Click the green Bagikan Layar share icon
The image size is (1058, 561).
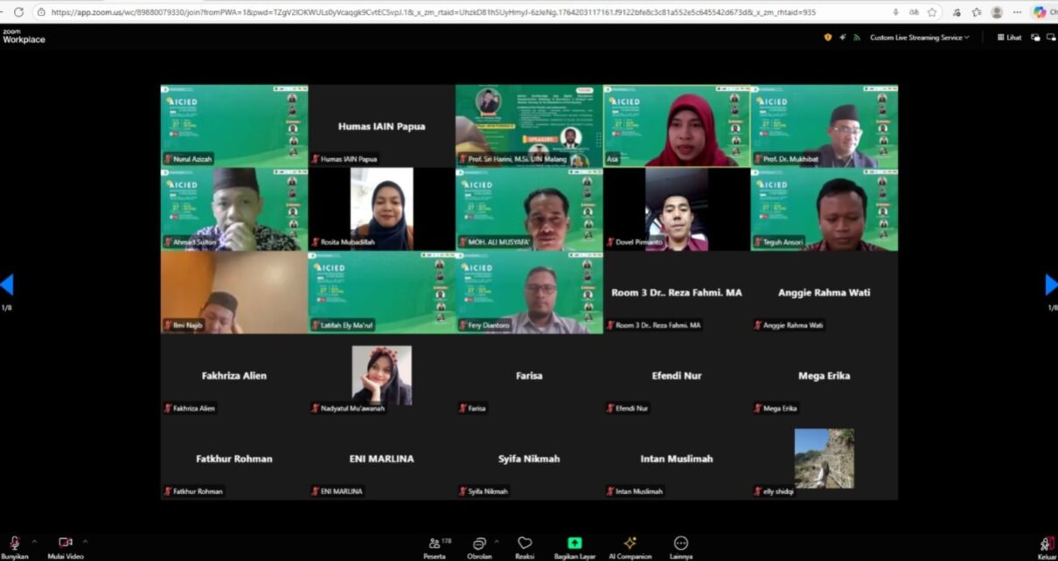(x=574, y=544)
